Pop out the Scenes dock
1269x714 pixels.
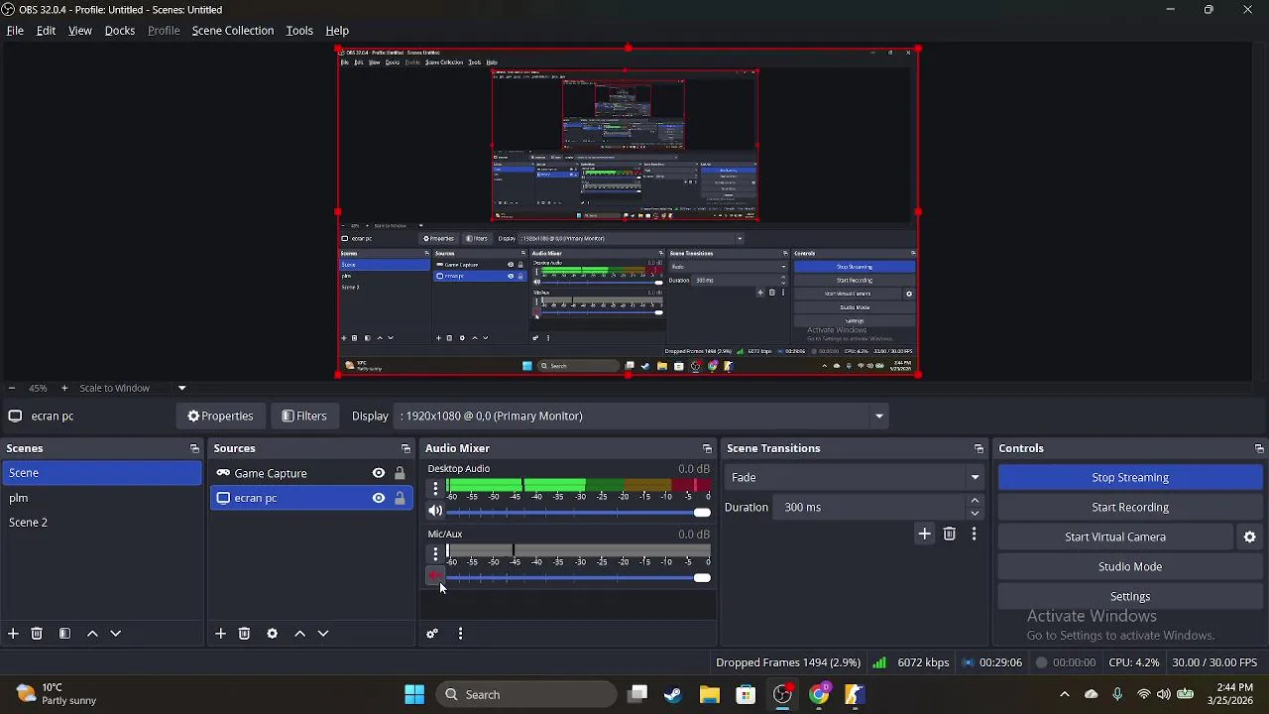pos(194,449)
